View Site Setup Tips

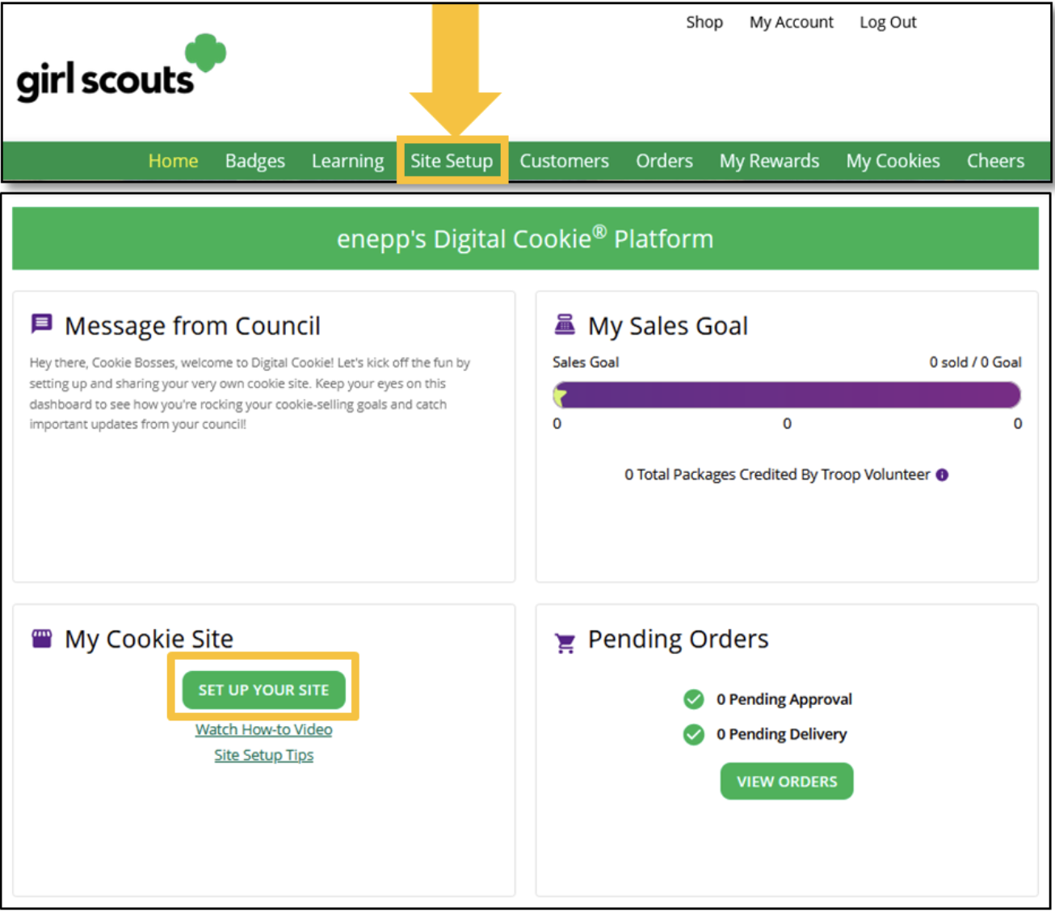tap(263, 754)
